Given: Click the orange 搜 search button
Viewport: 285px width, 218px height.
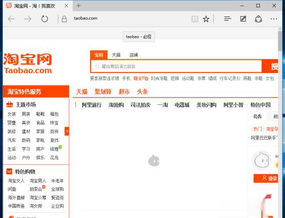Looking at the screenshot, I should (x=270, y=66).
